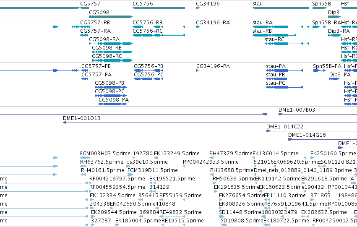This screenshot has height=227, width=357.
Task: Click EST RE55139.5prime
Action: tap(180, 196)
